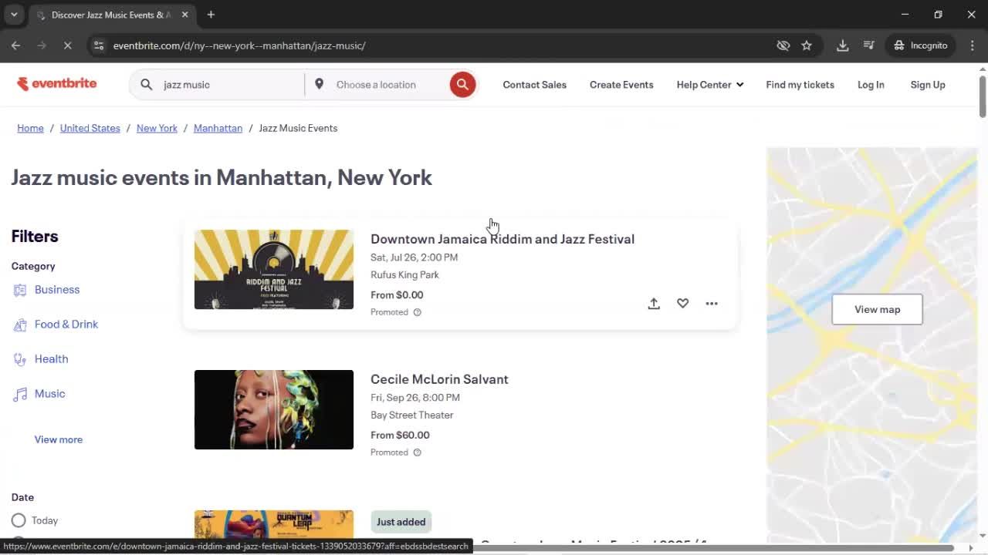
Task: Bookmark this page with star icon
Action: [x=807, y=45]
